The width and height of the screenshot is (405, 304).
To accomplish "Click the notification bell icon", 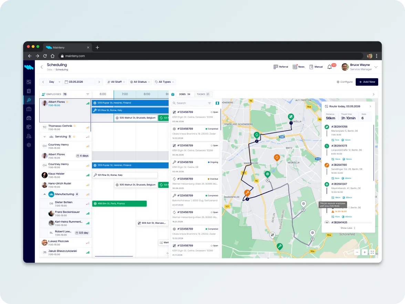I will coord(330,67).
